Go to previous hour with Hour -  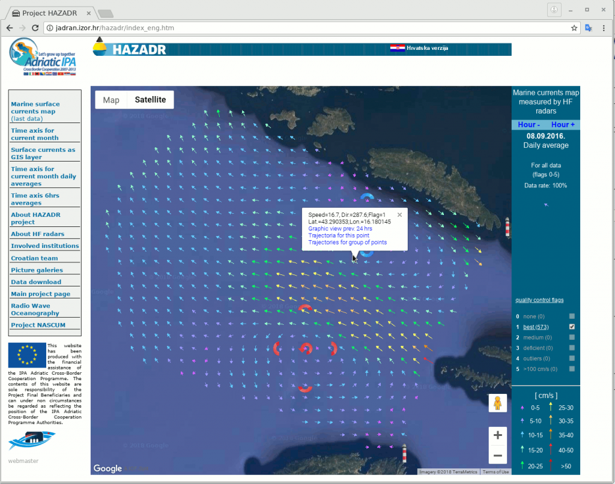(x=529, y=125)
